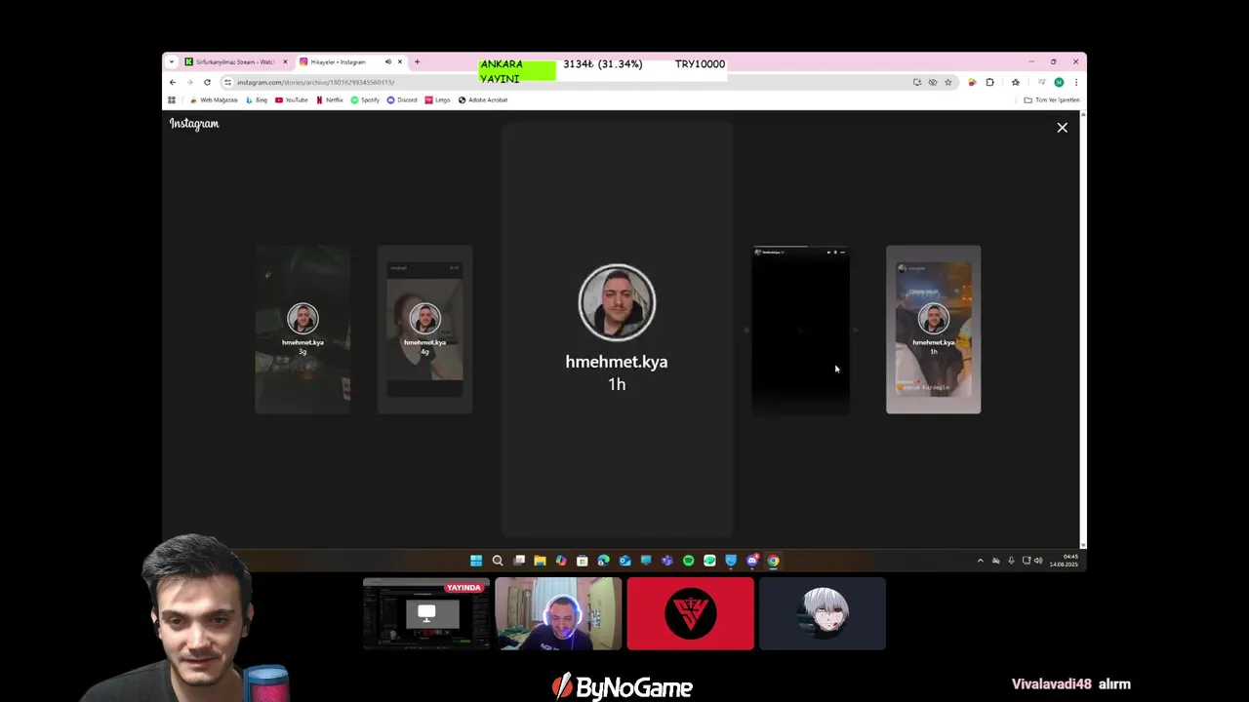Screen dimensions: 1249x702
Task: Click the crossed-eye tracking protection icon
Action: (x=932, y=82)
